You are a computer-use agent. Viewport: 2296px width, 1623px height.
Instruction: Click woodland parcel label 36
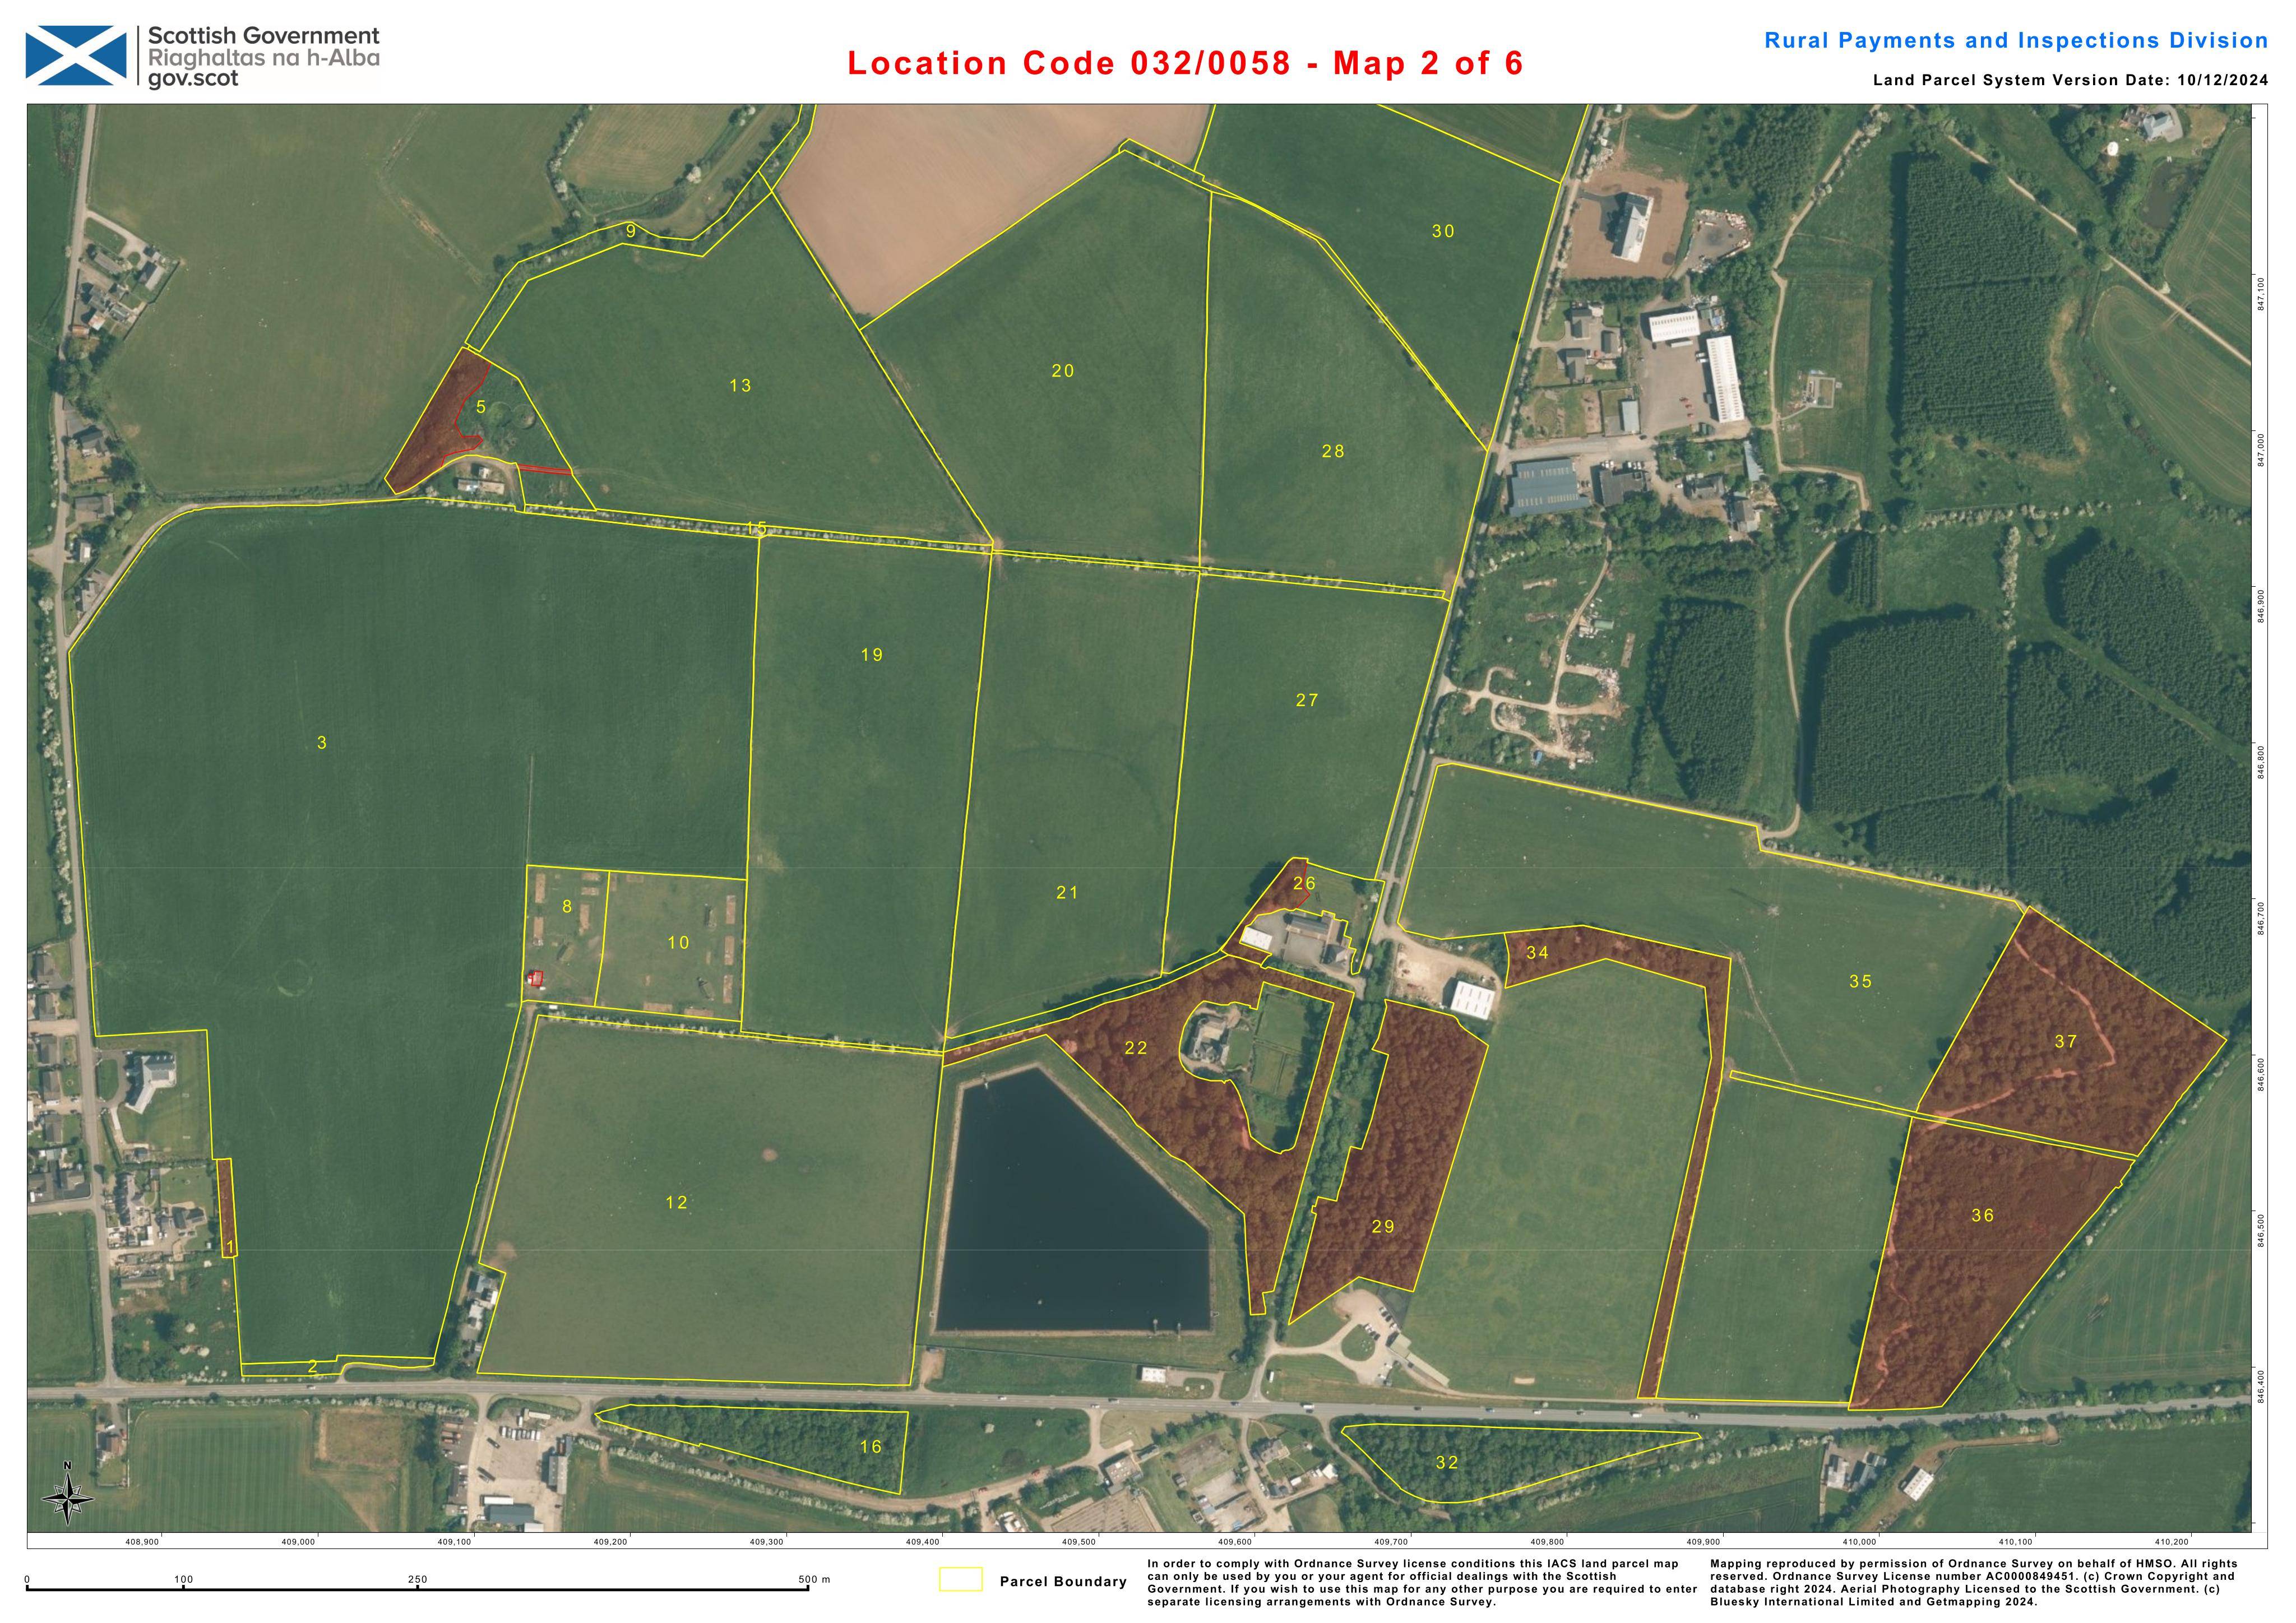[1983, 1216]
